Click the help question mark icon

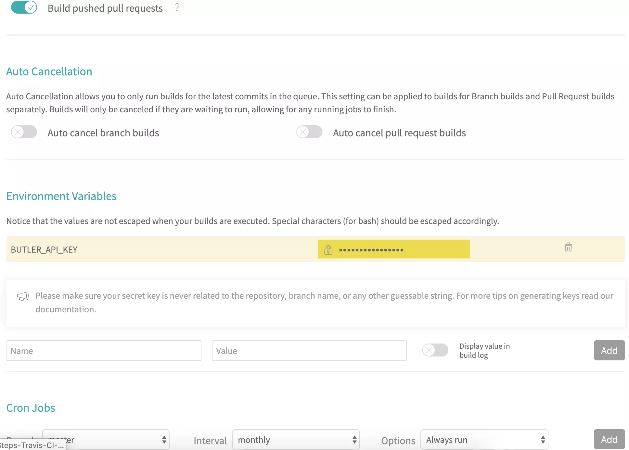point(177,7)
